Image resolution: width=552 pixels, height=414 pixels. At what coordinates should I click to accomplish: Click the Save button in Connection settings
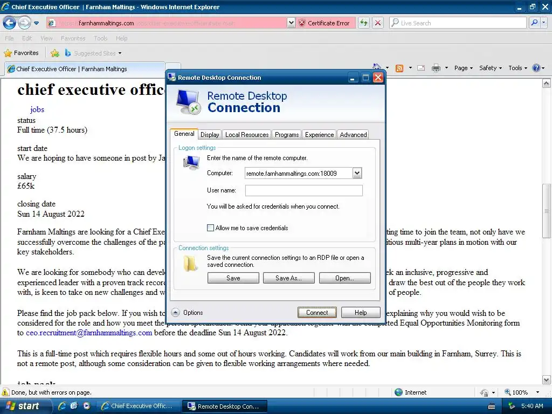[233, 278]
